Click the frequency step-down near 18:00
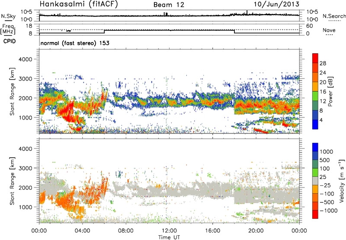Screen dimensions: 346x240 (234, 32)
